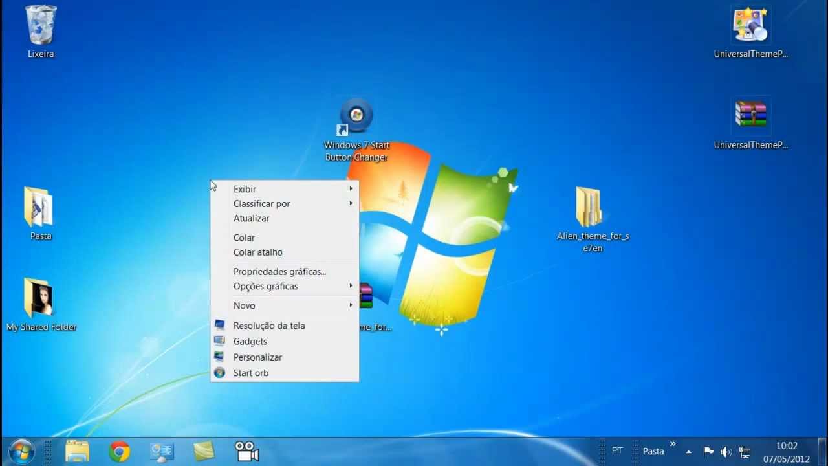Click the Resolução da tela monitor icon
Image resolution: width=828 pixels, height=466 pixels.
[x=220, y=326]
